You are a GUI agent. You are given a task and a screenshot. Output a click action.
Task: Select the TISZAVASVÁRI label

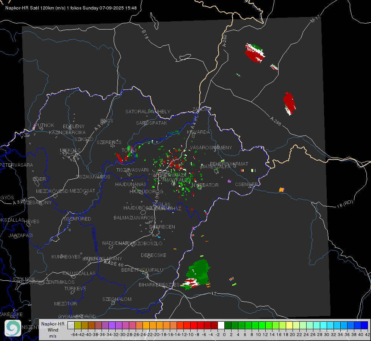pos(133,170)
